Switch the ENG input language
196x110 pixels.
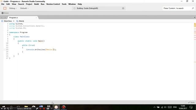[175, 107]
